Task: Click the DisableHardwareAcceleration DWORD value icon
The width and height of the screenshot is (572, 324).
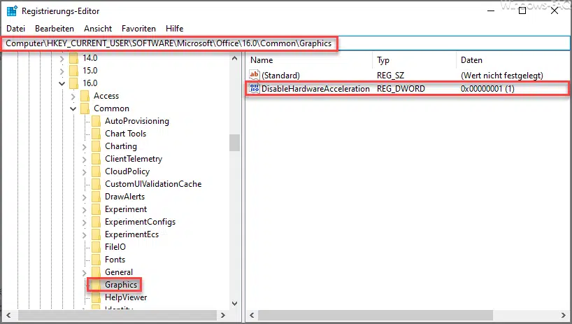Action: [255, 89]
